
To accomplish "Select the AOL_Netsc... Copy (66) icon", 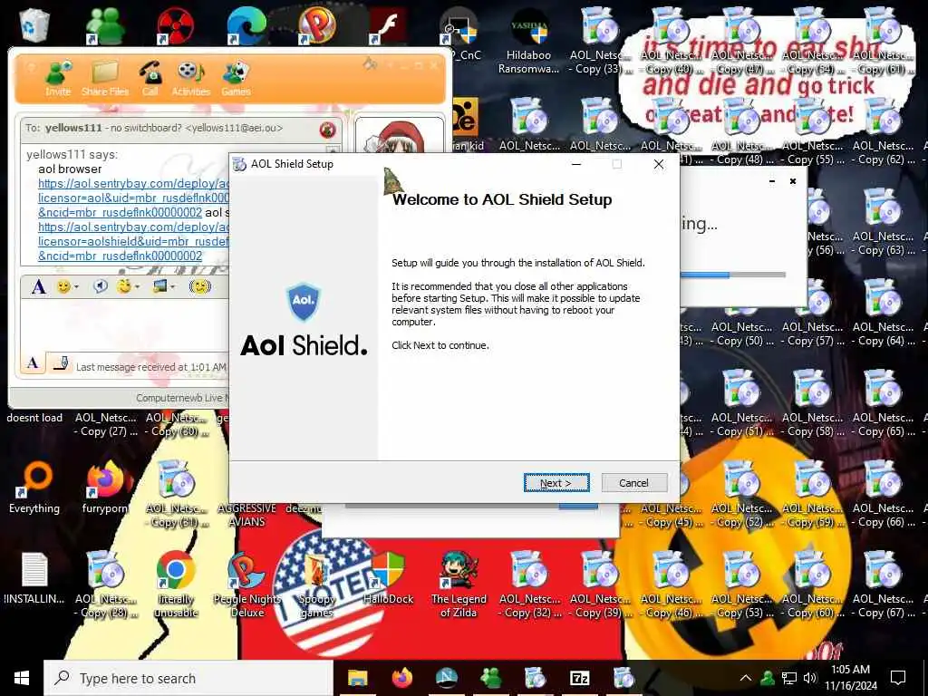I will [x=883, y=494].
